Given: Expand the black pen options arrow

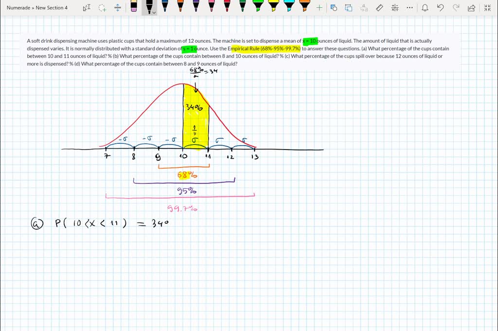Looking at the screenshot, I should 154,13.
